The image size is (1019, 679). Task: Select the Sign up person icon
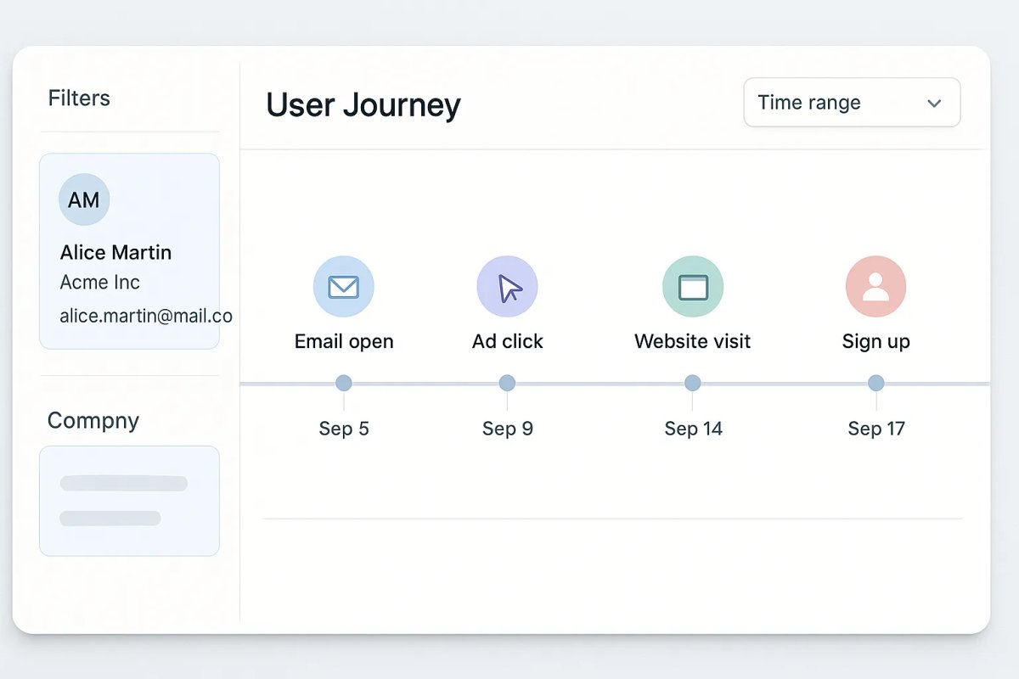875,286
